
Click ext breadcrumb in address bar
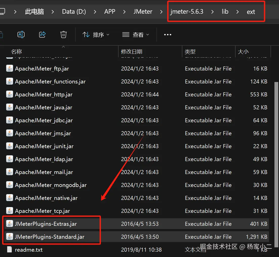[x=251, y=12]
